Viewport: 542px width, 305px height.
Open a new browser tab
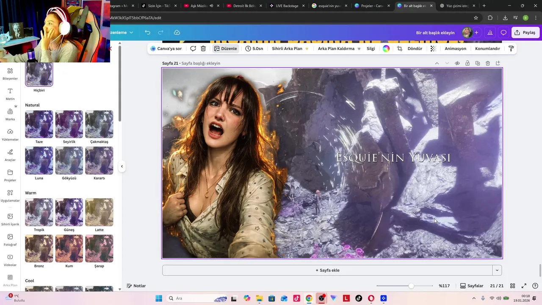pos(484,6)
